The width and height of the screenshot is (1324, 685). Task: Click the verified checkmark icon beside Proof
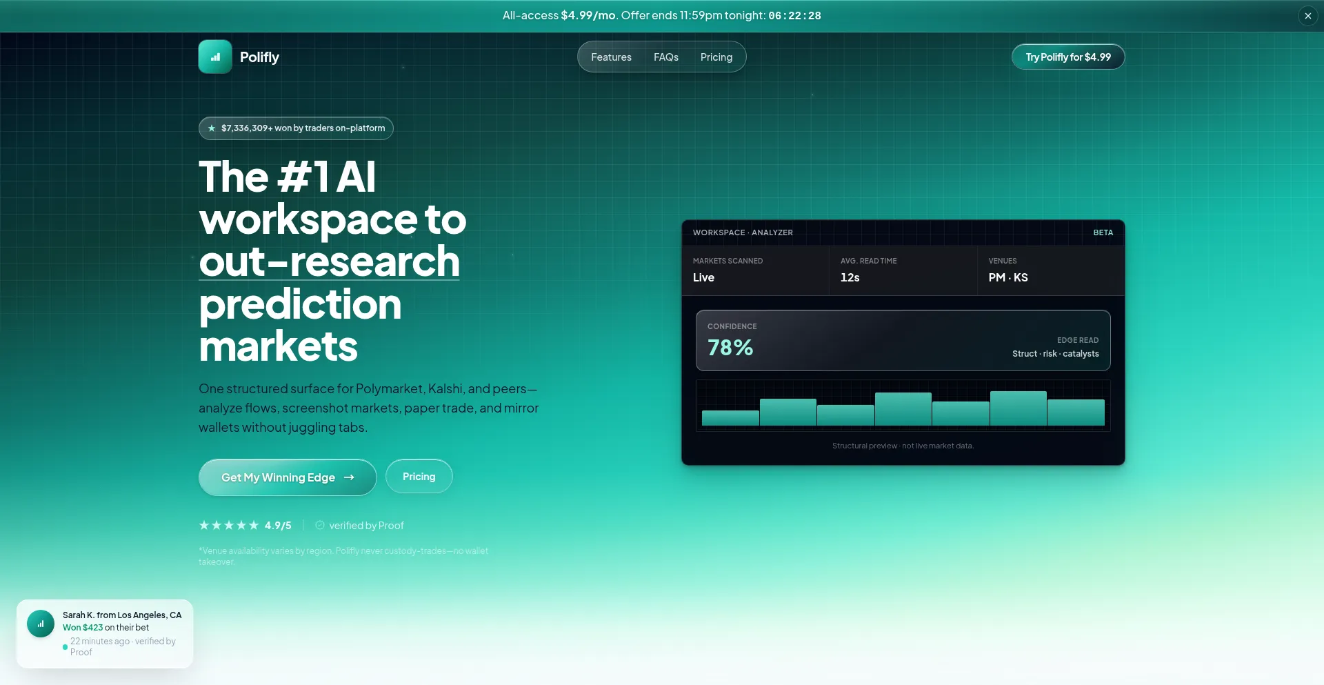coord(320,526)
